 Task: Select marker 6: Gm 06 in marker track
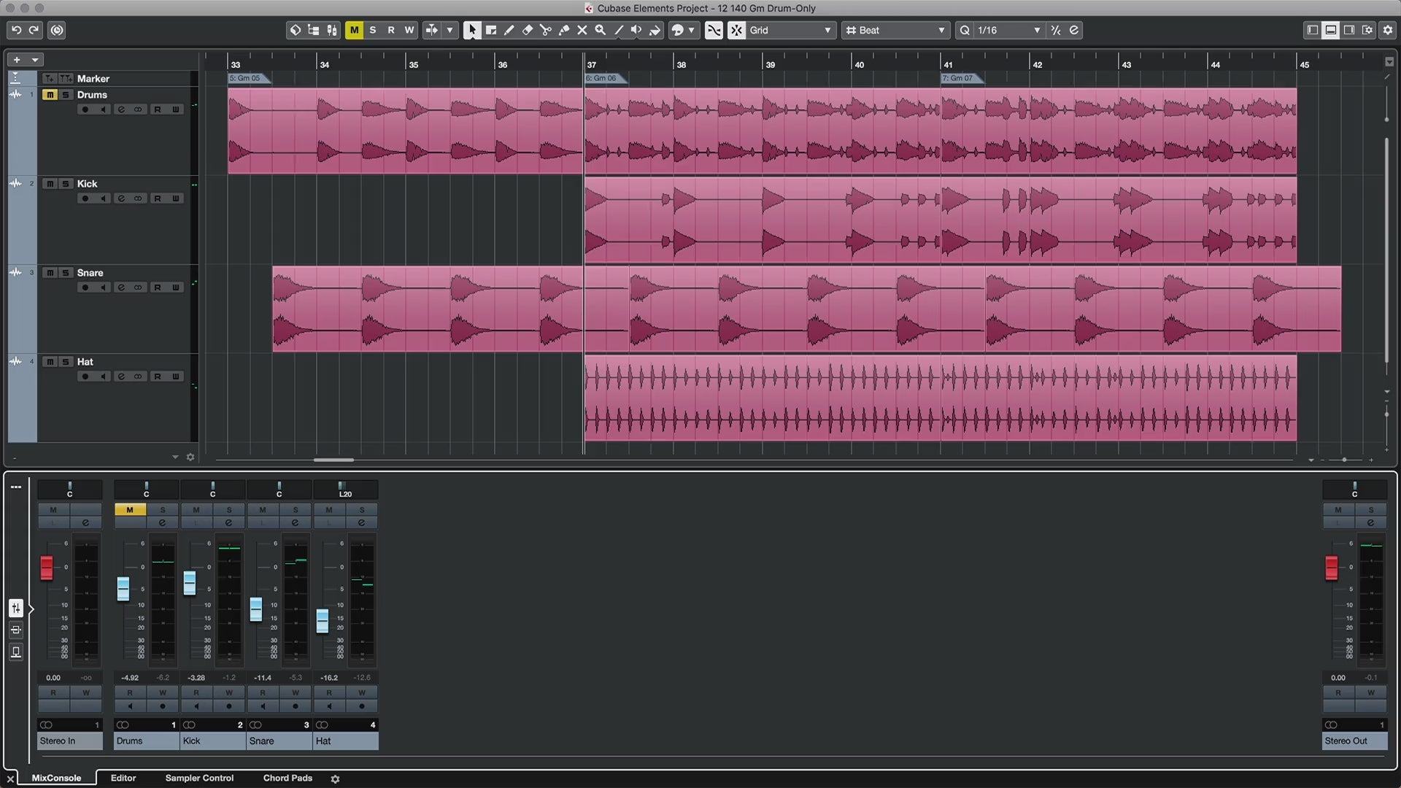pos(605,78)
